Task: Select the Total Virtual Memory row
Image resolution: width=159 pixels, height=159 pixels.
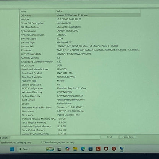Action: [x=80, y=130]
